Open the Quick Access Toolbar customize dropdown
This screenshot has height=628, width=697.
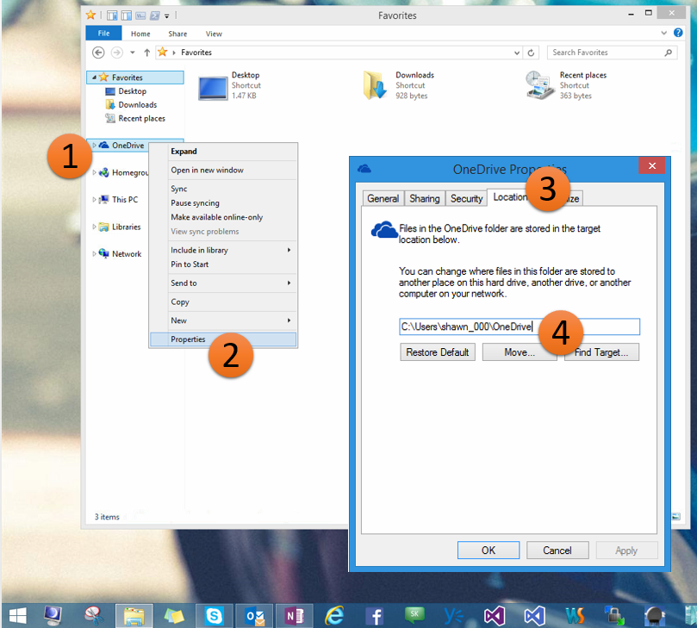167,16
